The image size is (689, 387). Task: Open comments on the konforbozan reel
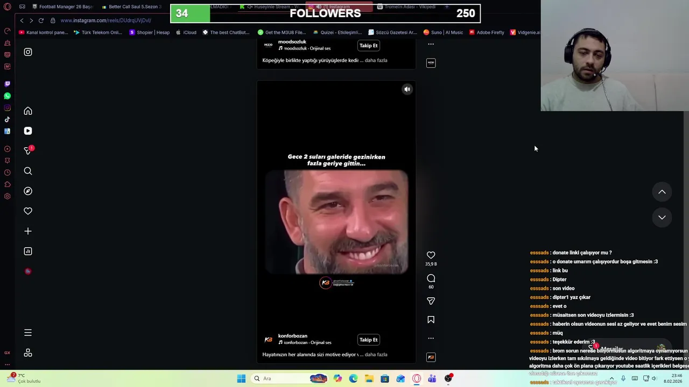[431, 278]
